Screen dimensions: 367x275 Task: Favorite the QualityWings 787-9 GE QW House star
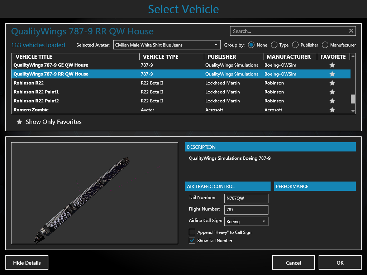click(332, 65)
